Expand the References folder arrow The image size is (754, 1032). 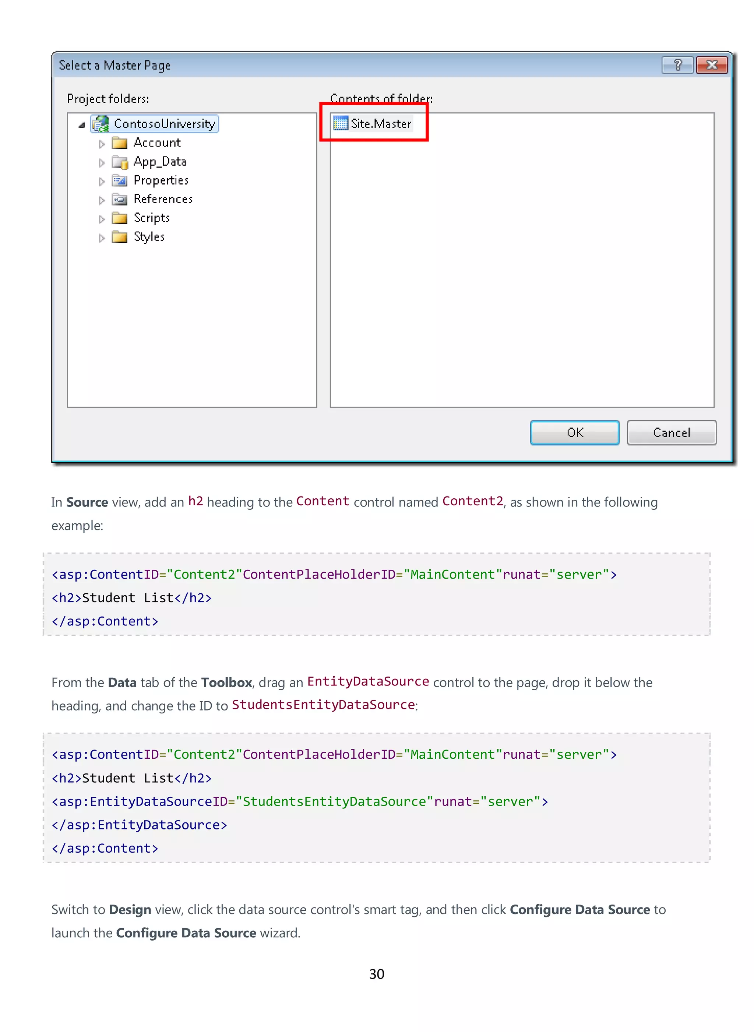coord(102,200)
